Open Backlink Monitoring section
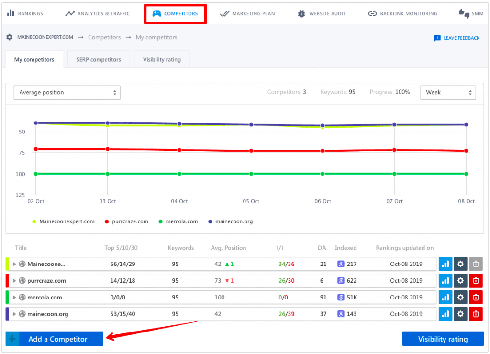This screenshot has height=354, width=490. (x=402, y=14)
